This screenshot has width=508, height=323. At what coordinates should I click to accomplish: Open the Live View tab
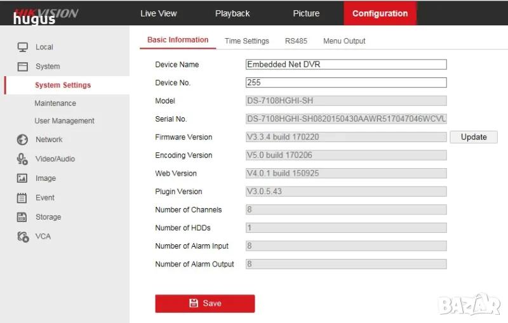point(159,13)
